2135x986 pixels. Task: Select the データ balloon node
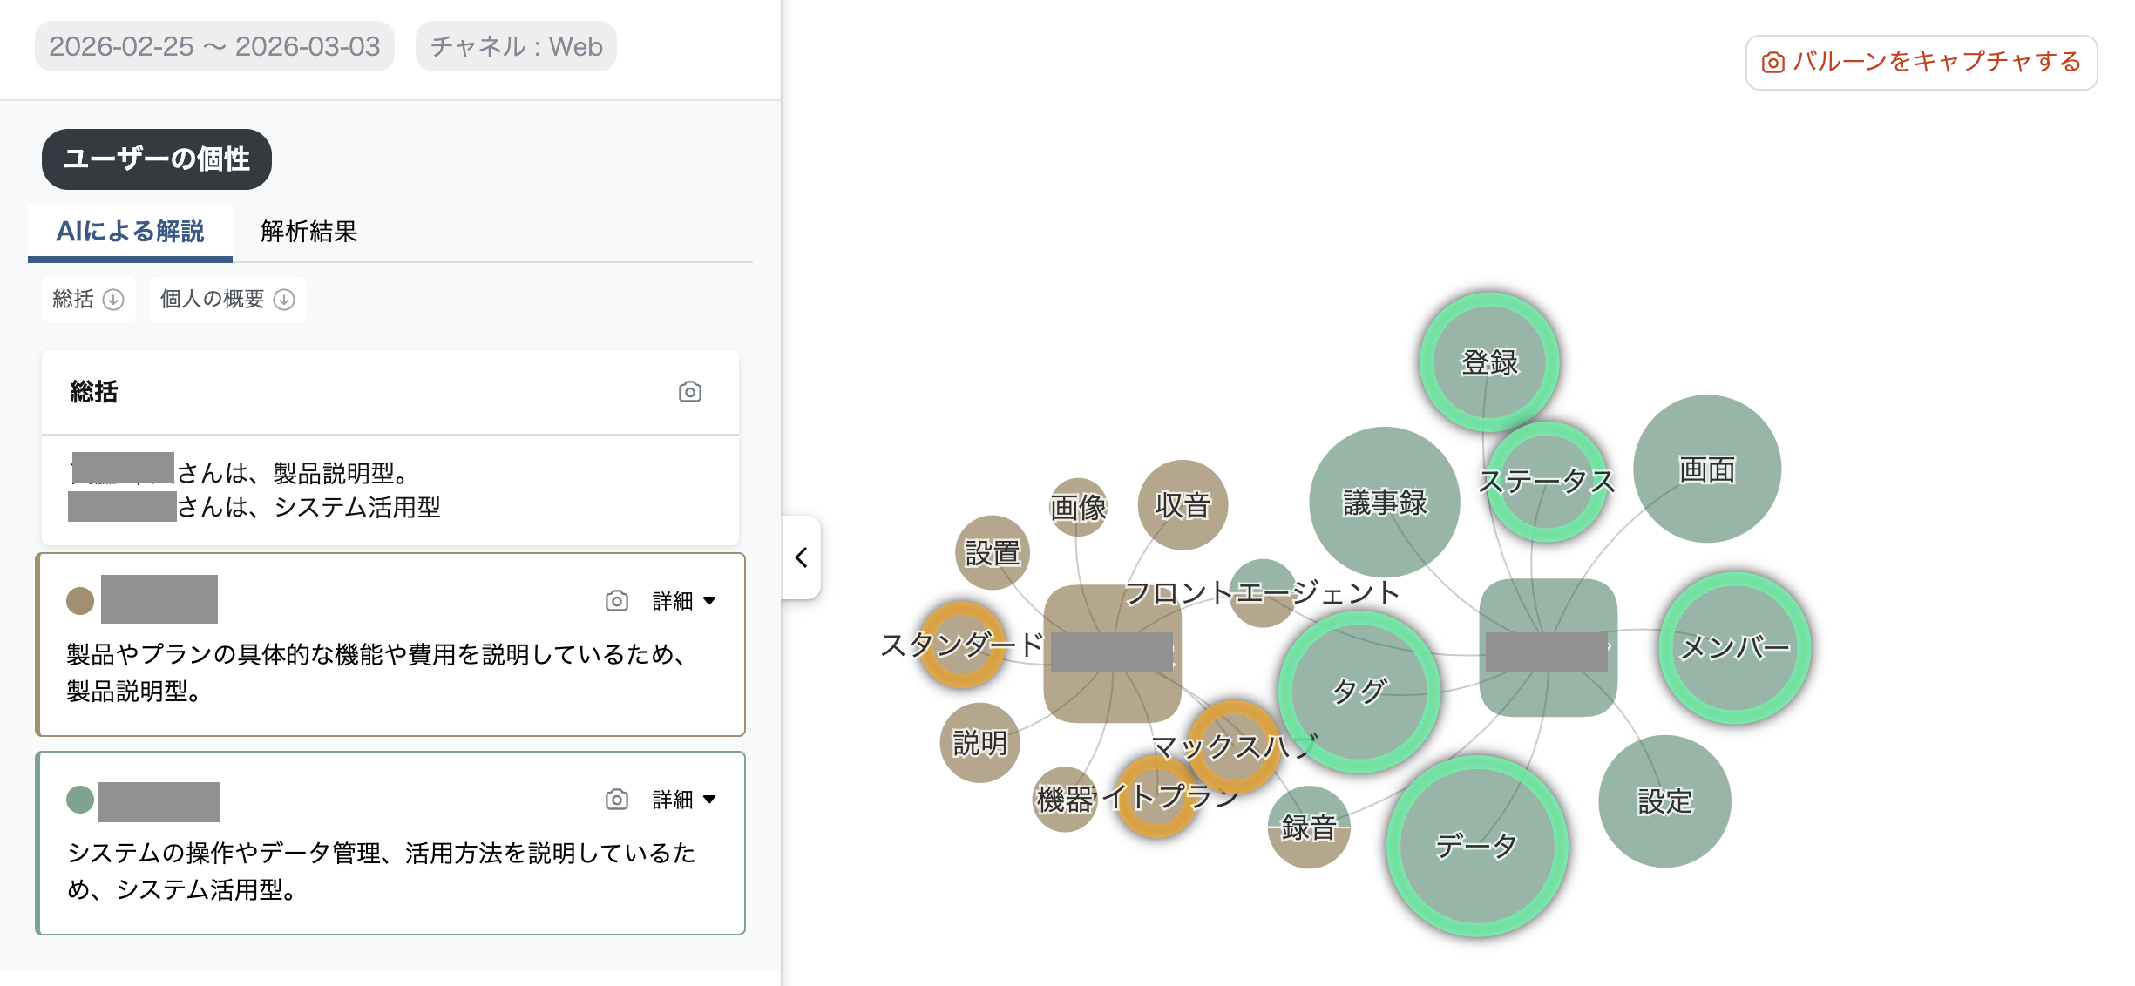pos(1477,846)
